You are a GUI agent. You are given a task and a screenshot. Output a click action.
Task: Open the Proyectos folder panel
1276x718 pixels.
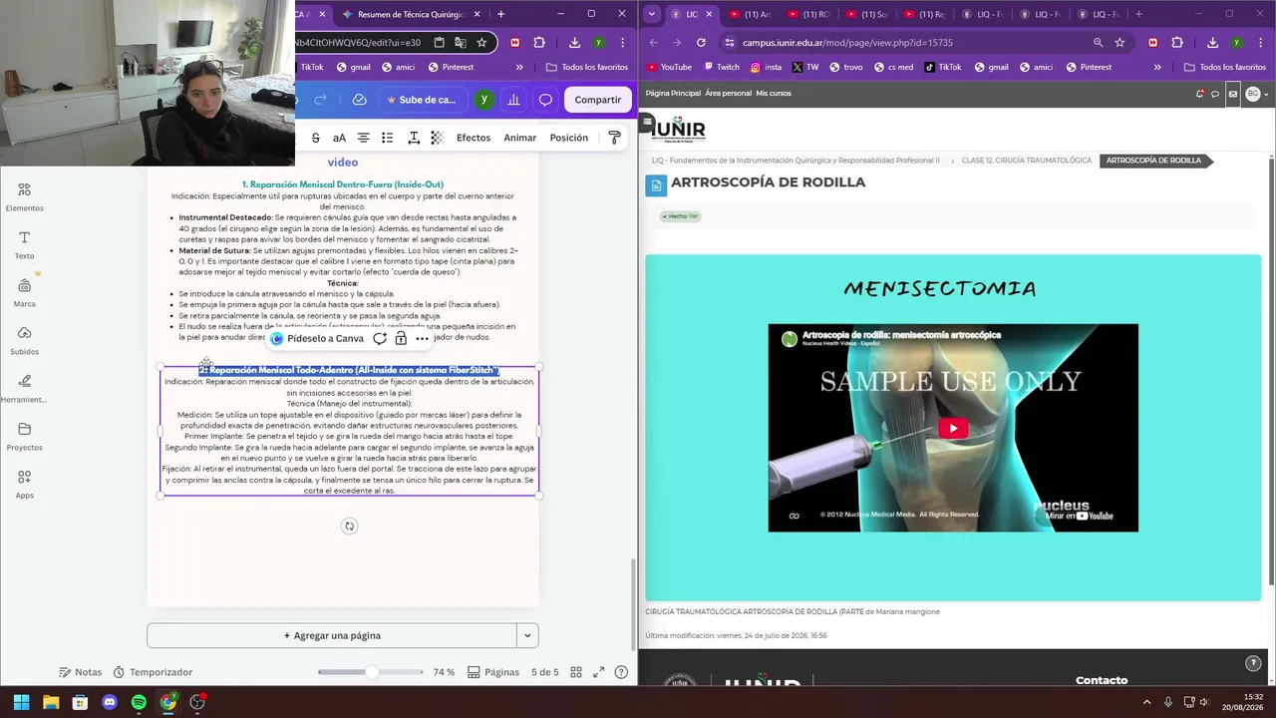(24, 436)
